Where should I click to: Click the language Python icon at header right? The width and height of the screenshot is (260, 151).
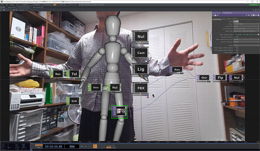253,15
